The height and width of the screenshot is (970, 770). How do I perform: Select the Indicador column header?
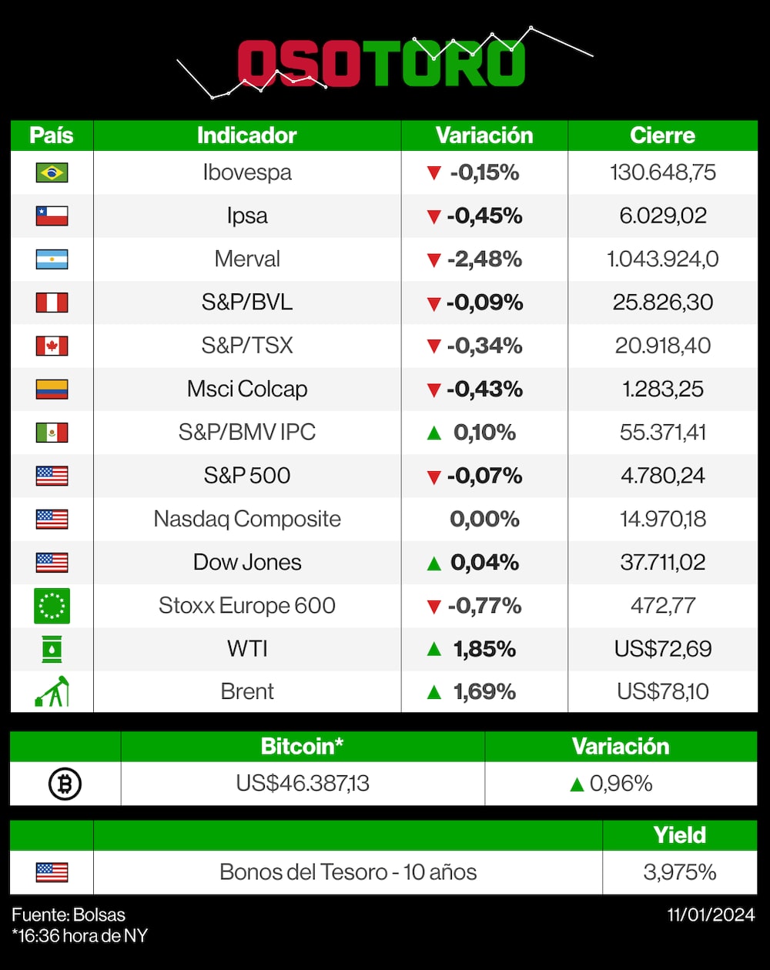point(246,135)
